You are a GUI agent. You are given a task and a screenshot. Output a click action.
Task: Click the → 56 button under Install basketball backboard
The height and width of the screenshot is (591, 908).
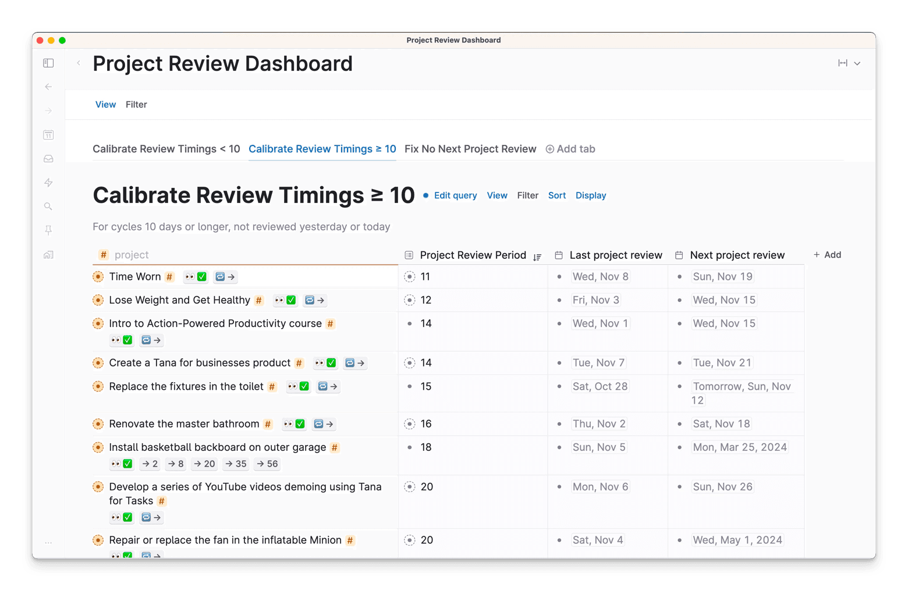[x=267, y=464]
